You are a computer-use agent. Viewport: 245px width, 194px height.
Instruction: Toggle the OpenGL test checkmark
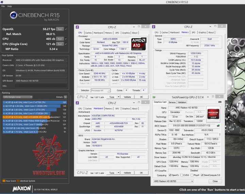point(66,29)
